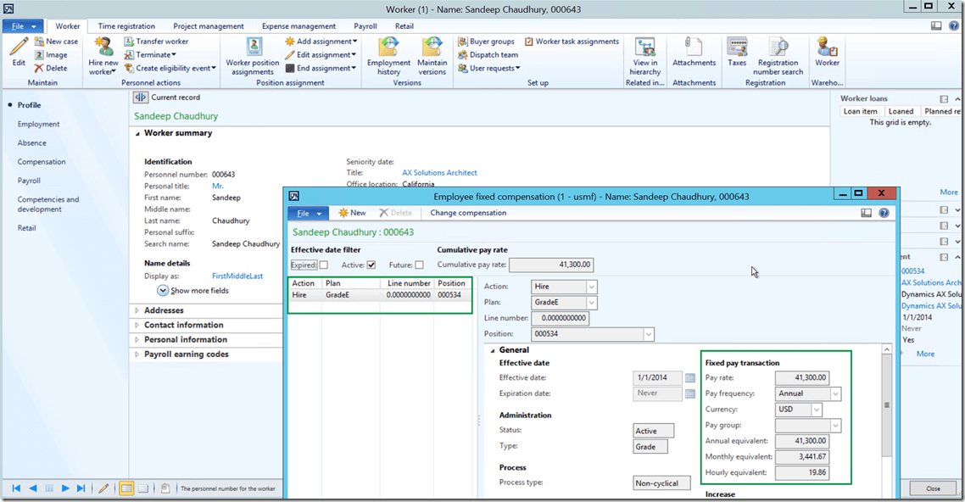The height and width of the screenshot is (502, 965).
Task: Tick the Future filter checkbox
Action: tap(419, 265)
